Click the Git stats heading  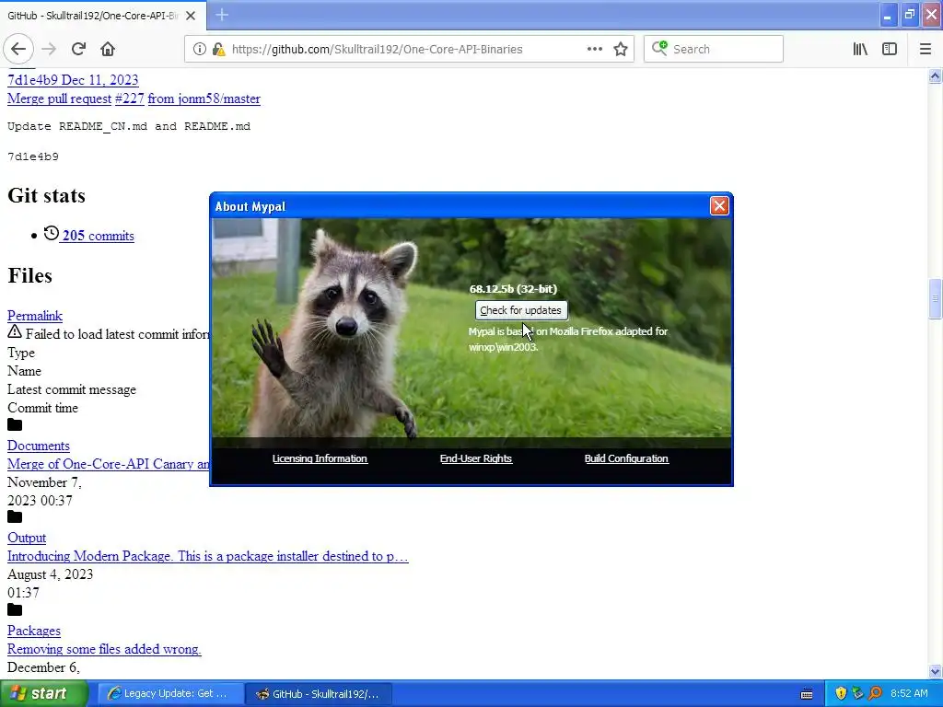[46, 196]
